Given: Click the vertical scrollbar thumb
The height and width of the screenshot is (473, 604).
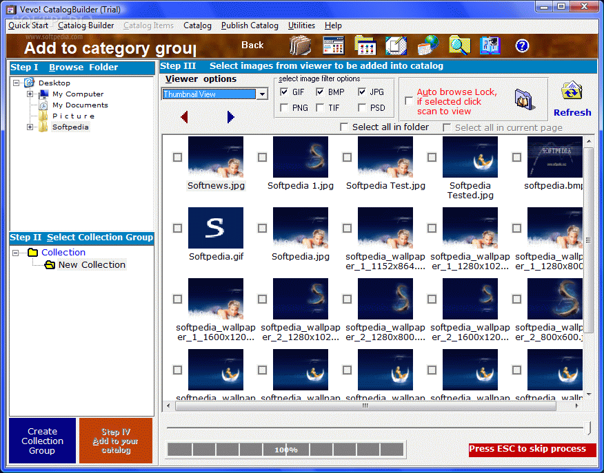Looking at the screenshot, I should point(588,240).
